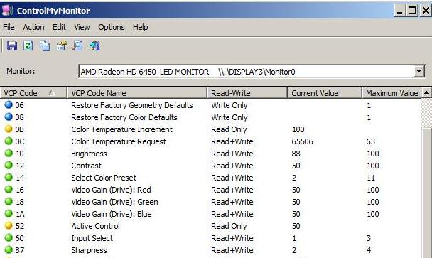
Task: Select the Sharpness row
Action: (x=211, y=250)
